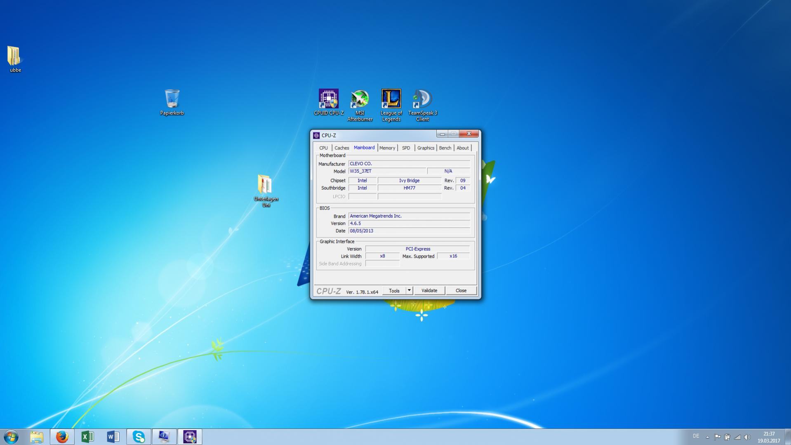
Task: Click the Max. Supported x16 field
Action: point(453,257)
